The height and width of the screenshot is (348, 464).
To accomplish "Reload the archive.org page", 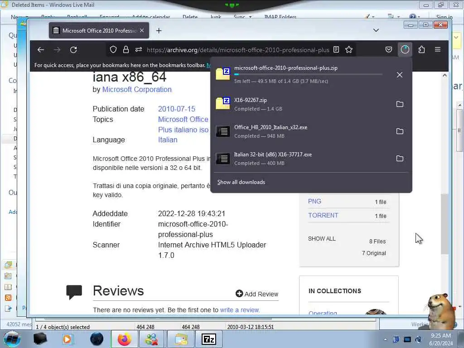I will (73, 50).
